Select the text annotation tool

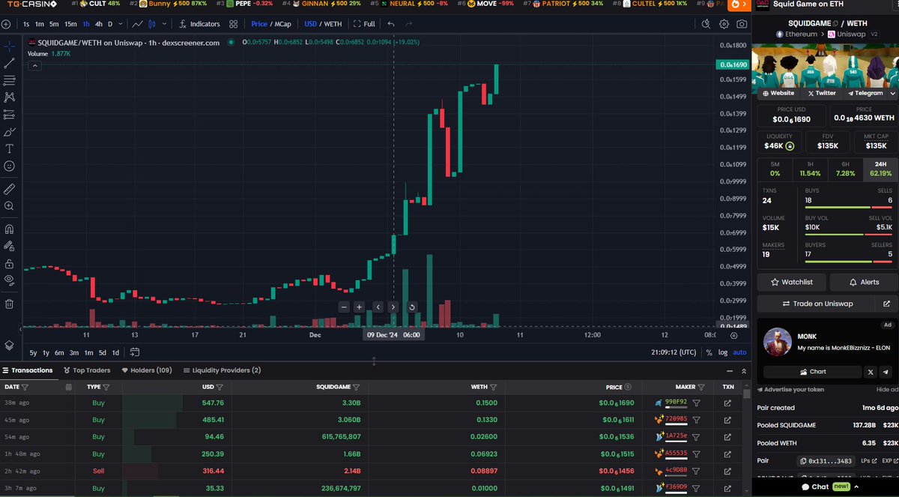[9, 149]
